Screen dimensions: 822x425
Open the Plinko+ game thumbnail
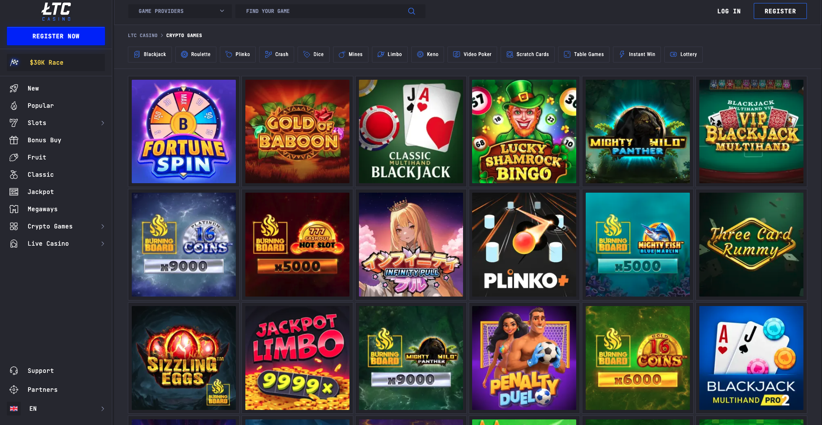pyautogui.click(x=524, y=244)
